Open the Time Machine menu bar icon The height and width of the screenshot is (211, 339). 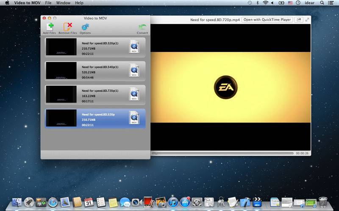pyautogui.click(x=250, y=3)
